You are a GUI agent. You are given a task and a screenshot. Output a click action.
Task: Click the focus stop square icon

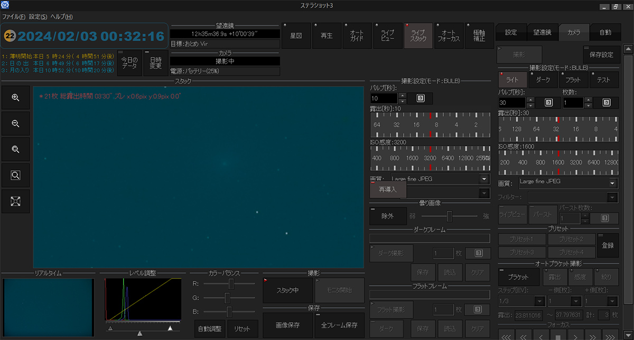pos(558,335)
